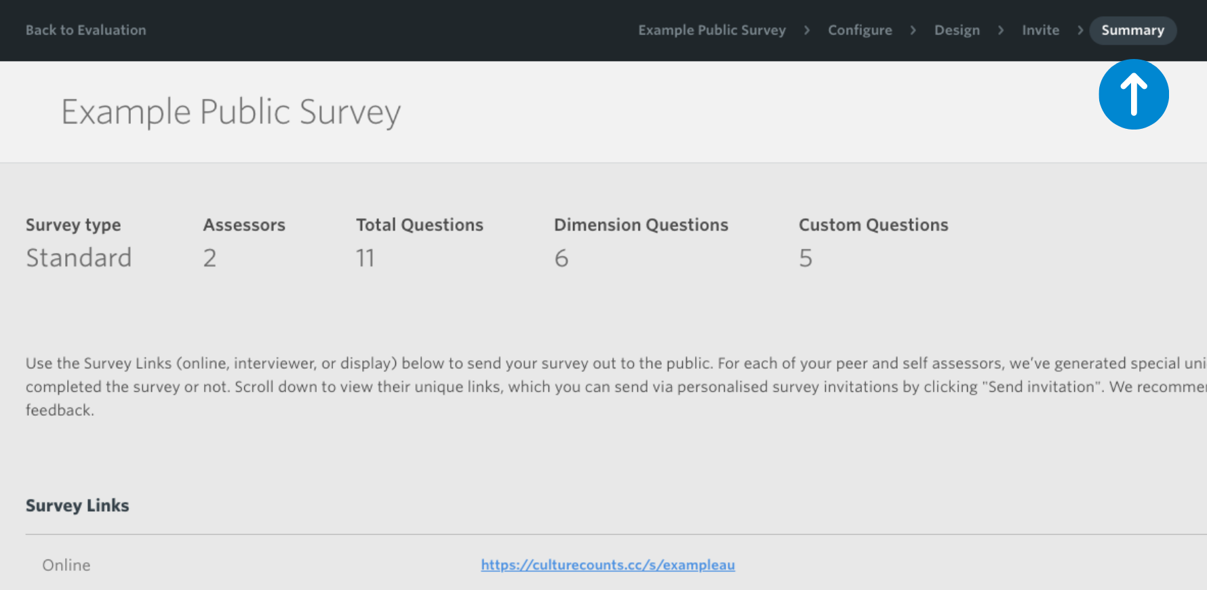
Task: Open the culturecounts.cc online survey link
Action: click(x=608, y=565)
